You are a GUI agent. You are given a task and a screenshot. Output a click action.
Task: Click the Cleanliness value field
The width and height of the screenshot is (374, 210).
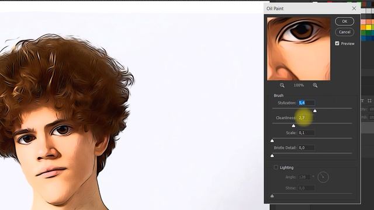coord(306,118)
